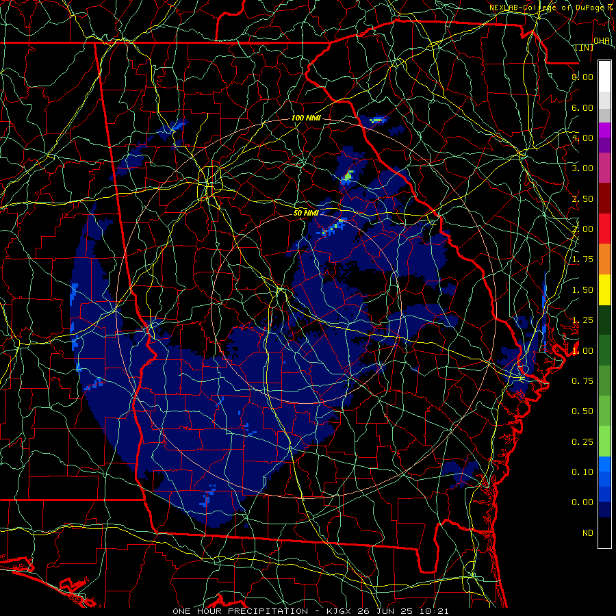Select the 3.00 value on the scale
Image resolution: width=616 pixels, height=616 pixels.
coord(582,168)
